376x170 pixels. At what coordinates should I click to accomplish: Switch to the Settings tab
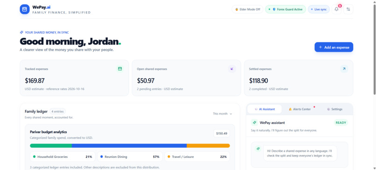tap(334, 109)
